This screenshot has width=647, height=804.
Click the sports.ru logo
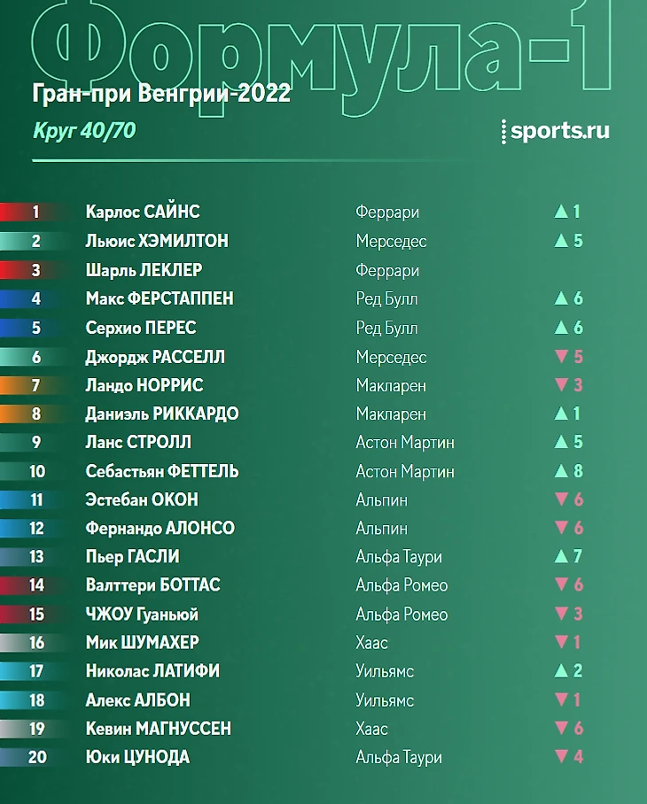click(x=555, y=131)
